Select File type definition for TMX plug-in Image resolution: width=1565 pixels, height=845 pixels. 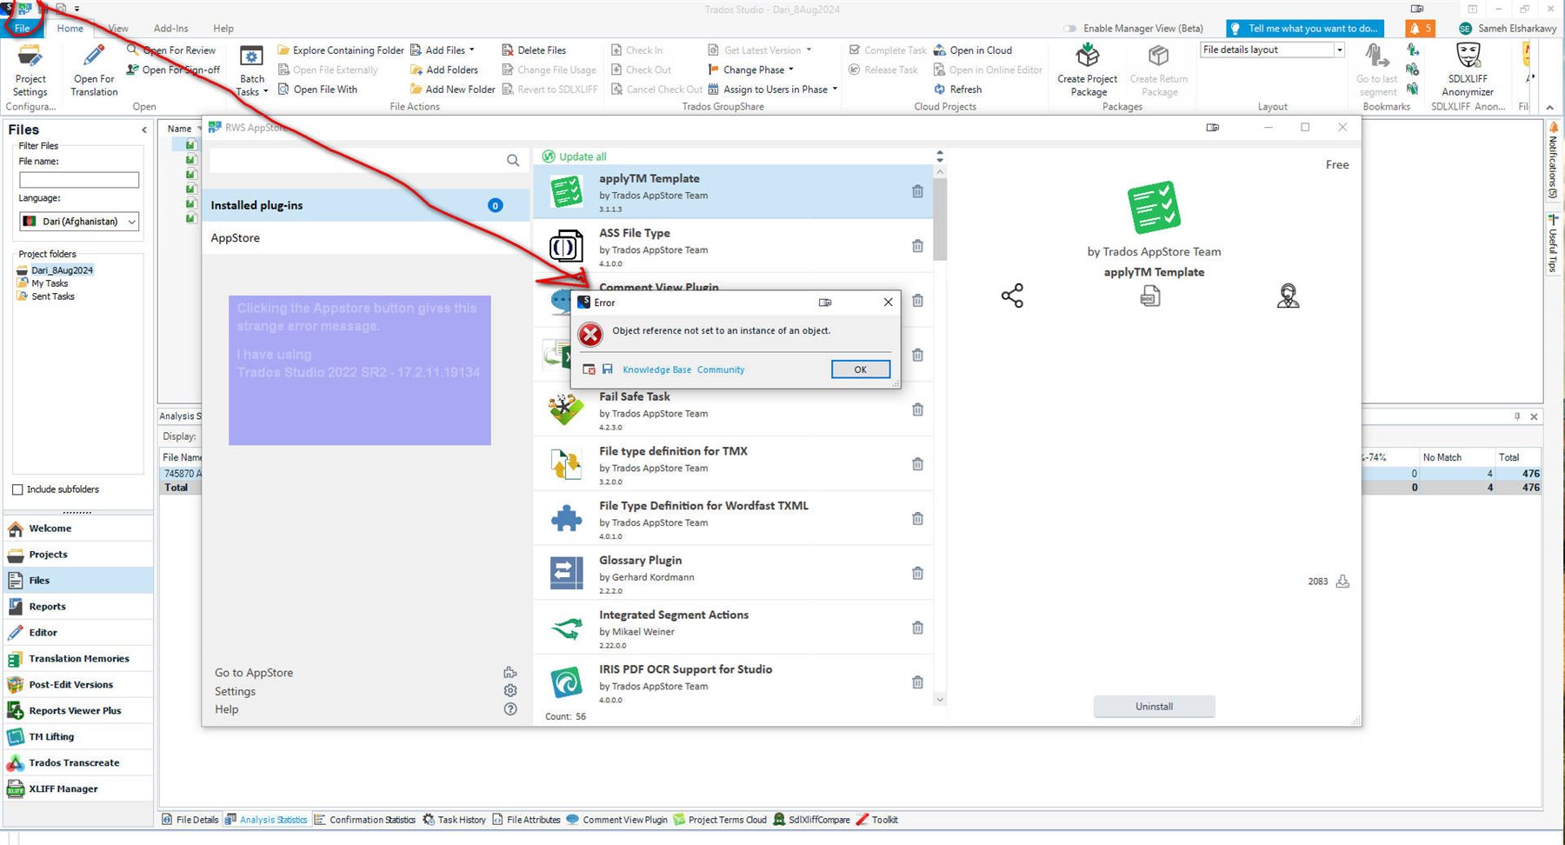[x=733, y=464]
